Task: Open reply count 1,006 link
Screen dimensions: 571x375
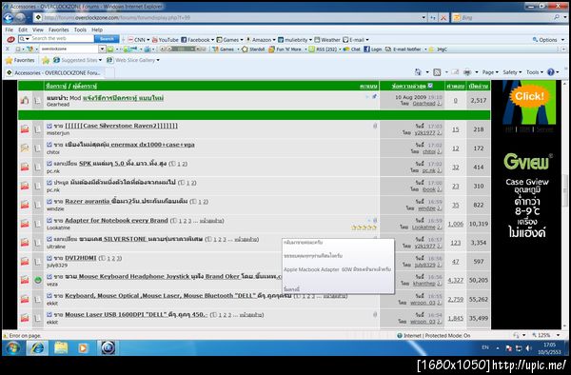Action: [456, 224]
